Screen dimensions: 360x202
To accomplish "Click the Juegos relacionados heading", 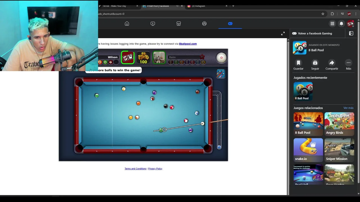I will pos(308,108).
